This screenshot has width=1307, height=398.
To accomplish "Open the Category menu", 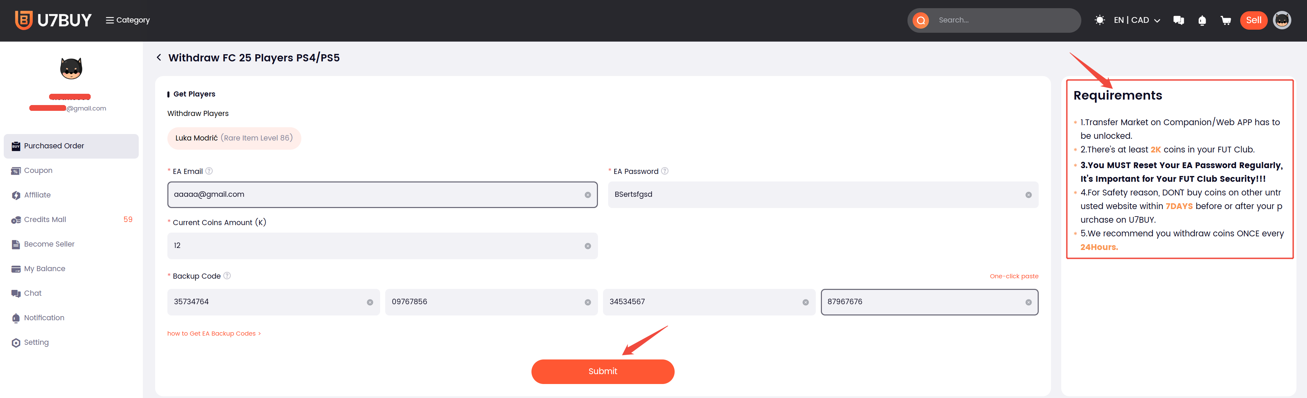I will tap(128, 20).
